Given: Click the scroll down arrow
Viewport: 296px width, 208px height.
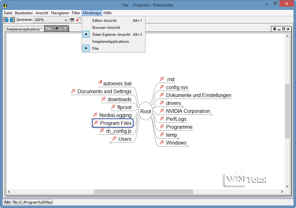Looking at the screenshot, I should (x=287, y=186).
